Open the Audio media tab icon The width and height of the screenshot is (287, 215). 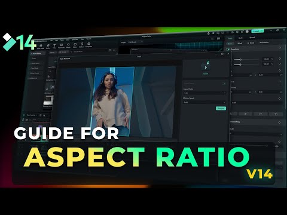coord(48,47)
